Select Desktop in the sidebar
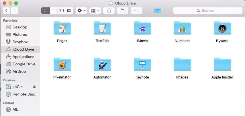 20,27
